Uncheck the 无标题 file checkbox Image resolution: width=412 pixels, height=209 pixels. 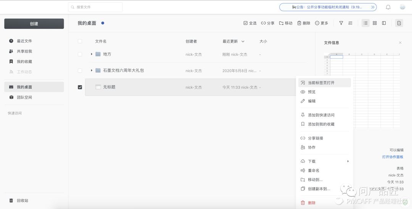(x=80, y=87)
